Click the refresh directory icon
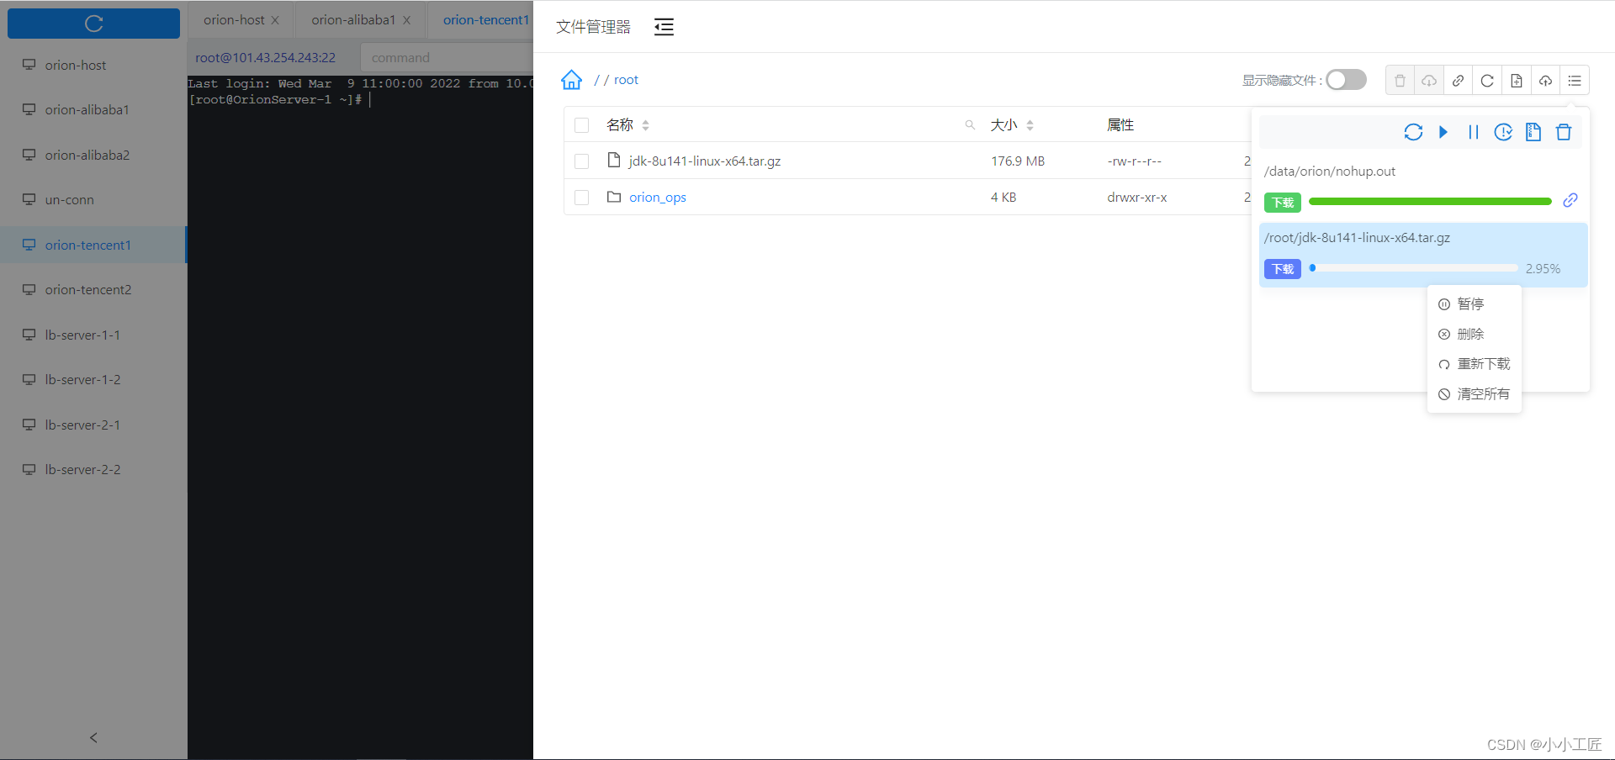The image size is (1615, 760). point(1487,80)
